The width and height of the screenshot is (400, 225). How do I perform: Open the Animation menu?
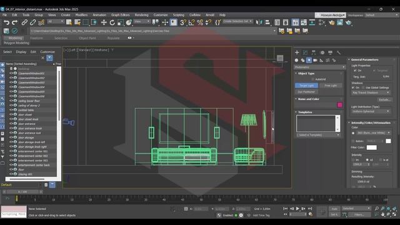pos(99,15)
